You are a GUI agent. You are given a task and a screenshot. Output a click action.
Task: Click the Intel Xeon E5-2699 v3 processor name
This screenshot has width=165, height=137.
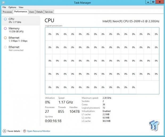tap(131, 21)
